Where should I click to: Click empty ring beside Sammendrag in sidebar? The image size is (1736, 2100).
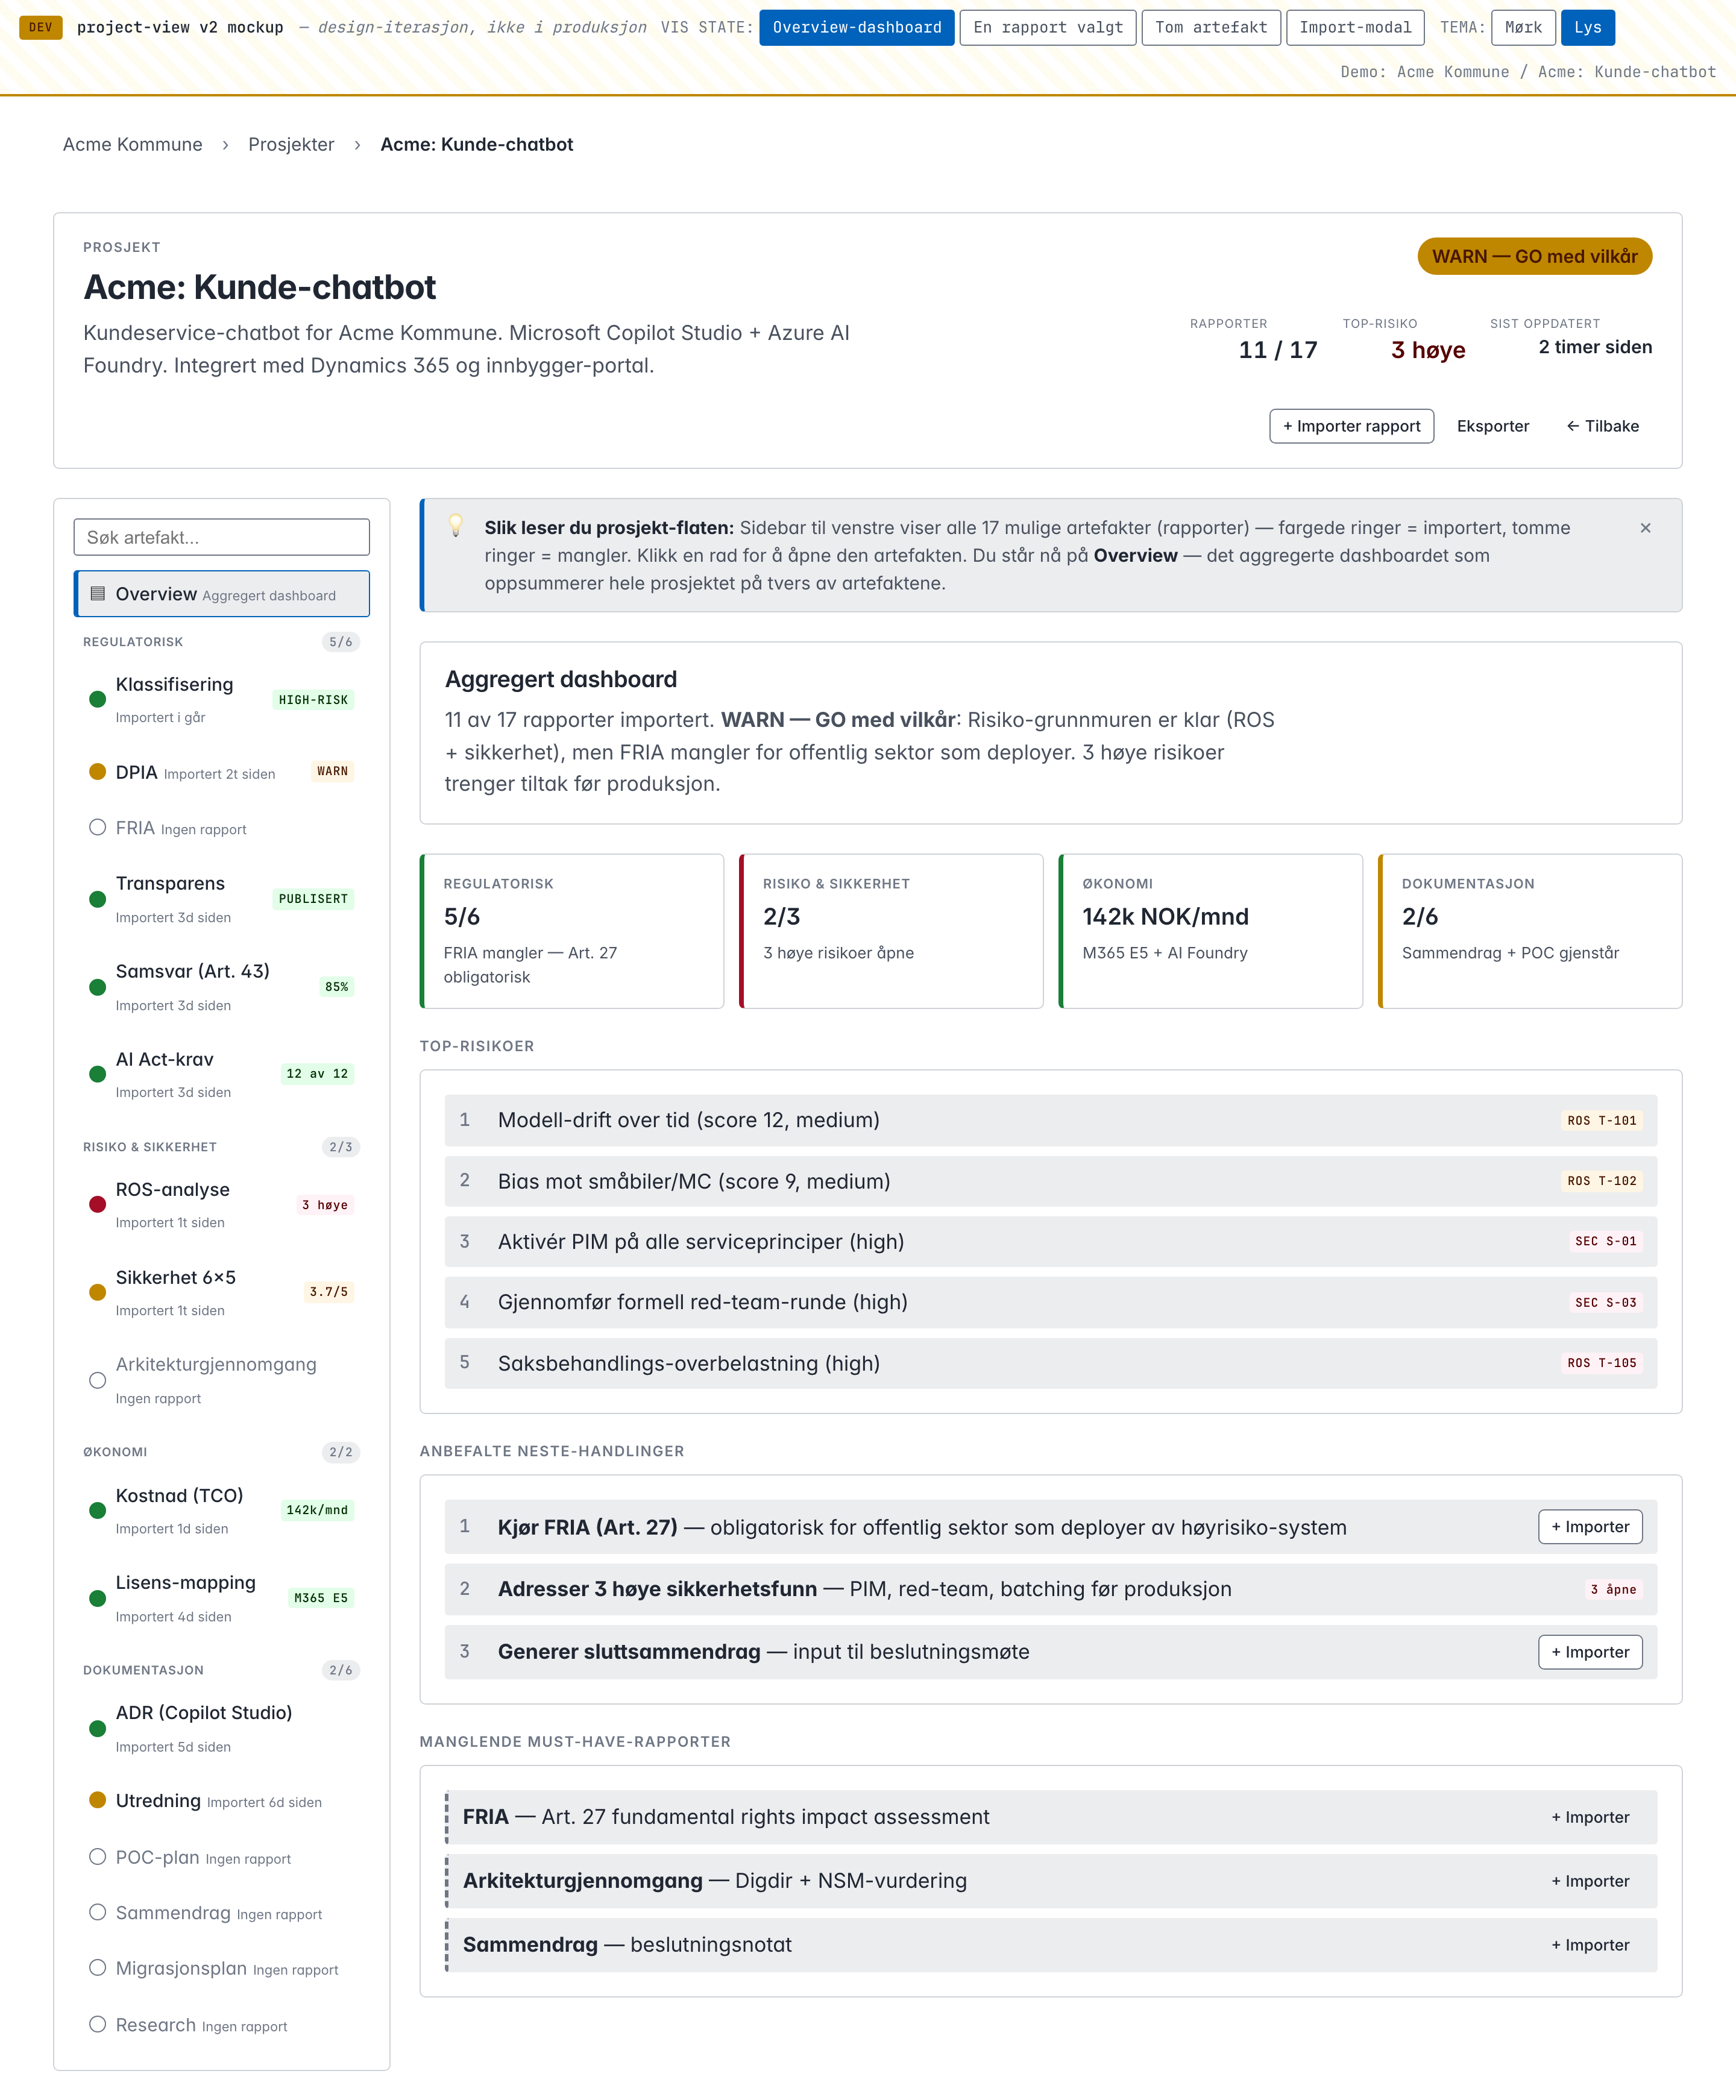click(x=97, y=1912)
